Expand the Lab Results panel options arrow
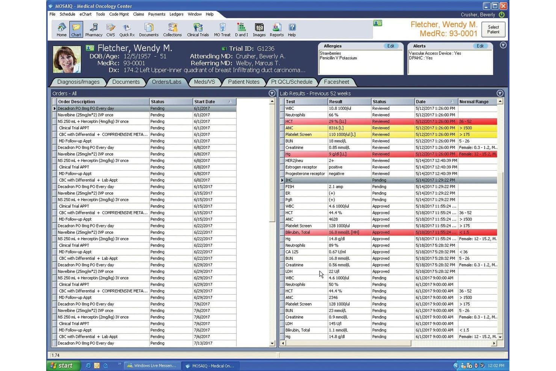Screen dimensions: 556x371 [x=500, y=93]
